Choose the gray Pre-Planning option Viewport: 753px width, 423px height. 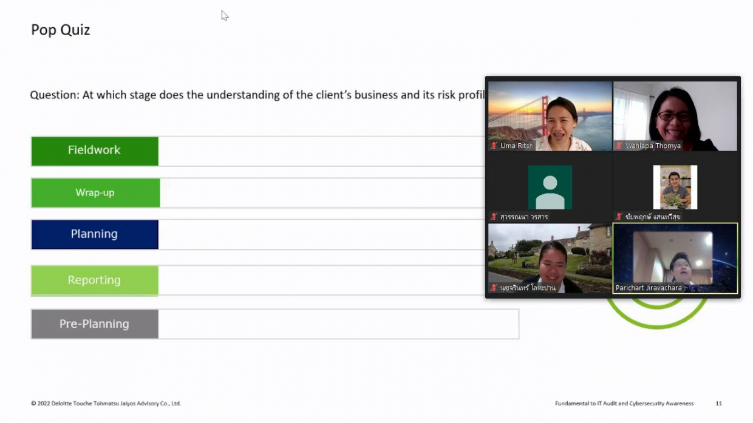[95, 324]
